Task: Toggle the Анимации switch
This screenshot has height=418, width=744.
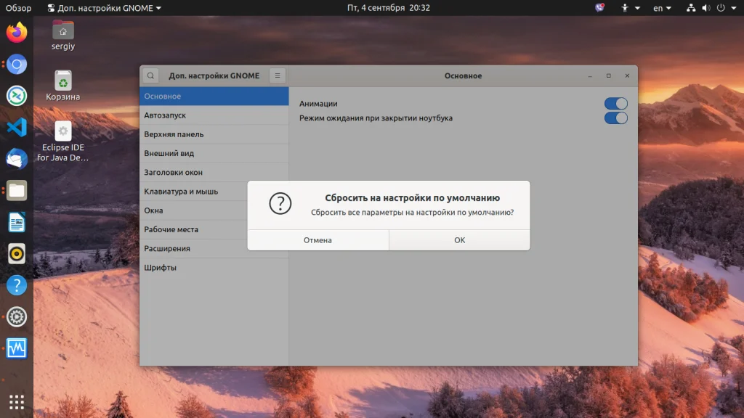Action: (x=616, y=103)
